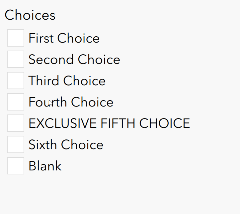Image resolution: width=240 pixels, height=214 pixels.
Task: Click the Fourth Choice label text
Action: pos(71,102)
